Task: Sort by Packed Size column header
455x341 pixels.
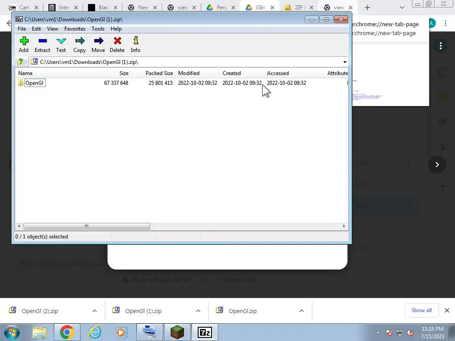Action: tap(153, 73)
